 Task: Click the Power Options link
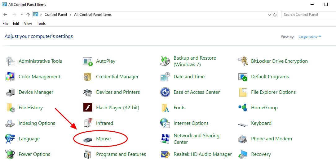click(x=34, y=154)
